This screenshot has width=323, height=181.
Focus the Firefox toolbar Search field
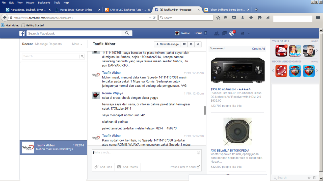click(186, 18)
